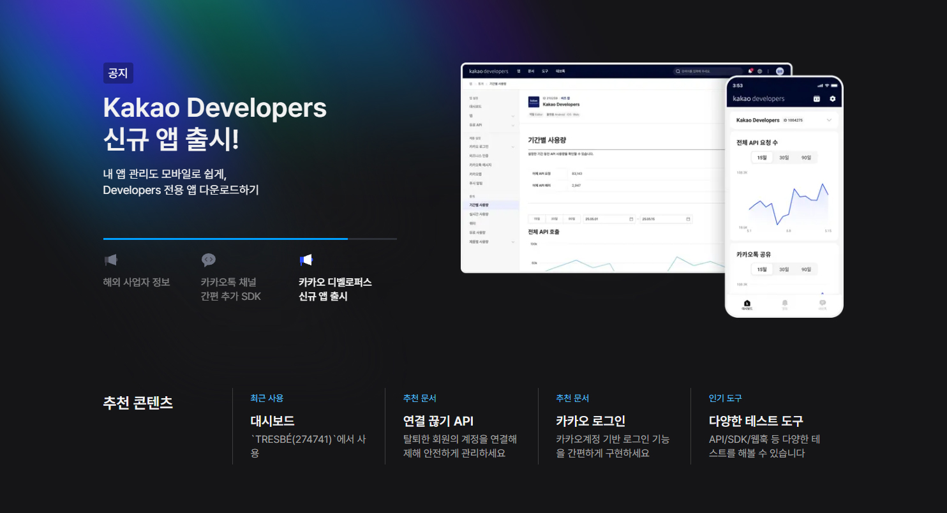The height and width of the screenshot is (513, 947).
Task: Click the 공지 badge
Action: pos(118,73)
